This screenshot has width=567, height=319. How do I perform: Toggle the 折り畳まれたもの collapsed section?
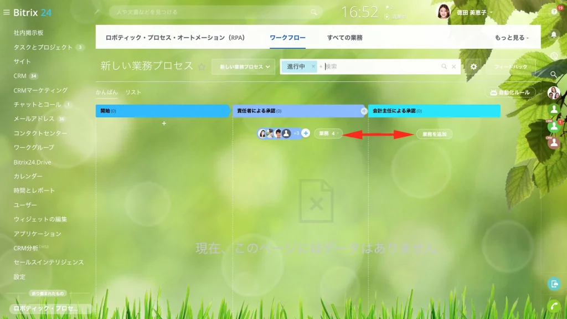pyautogui.click(x=48, y=294)
